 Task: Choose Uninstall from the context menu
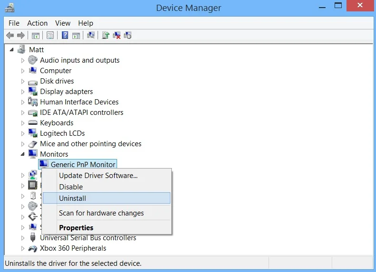pos(107,198)
